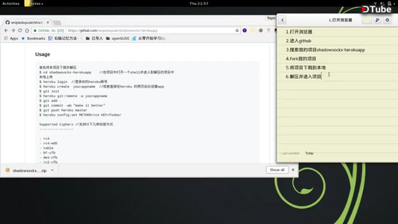
Task: Click the purple extension icon in Chrome toolbar
Action: (244, 30)
